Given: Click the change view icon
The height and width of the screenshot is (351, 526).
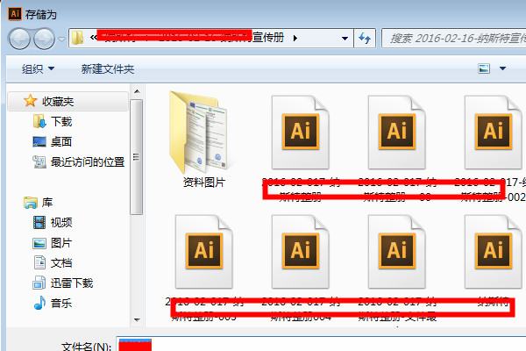Looking at the screenshot, I should (x=484, y=68).
